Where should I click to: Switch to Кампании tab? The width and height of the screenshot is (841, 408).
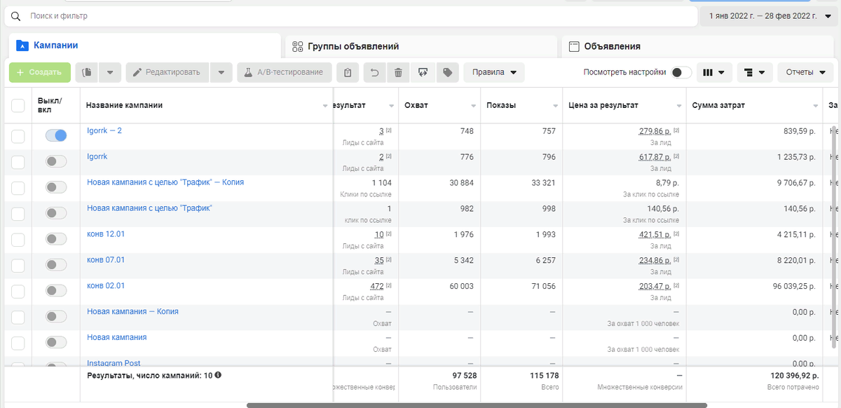point(144,46)
